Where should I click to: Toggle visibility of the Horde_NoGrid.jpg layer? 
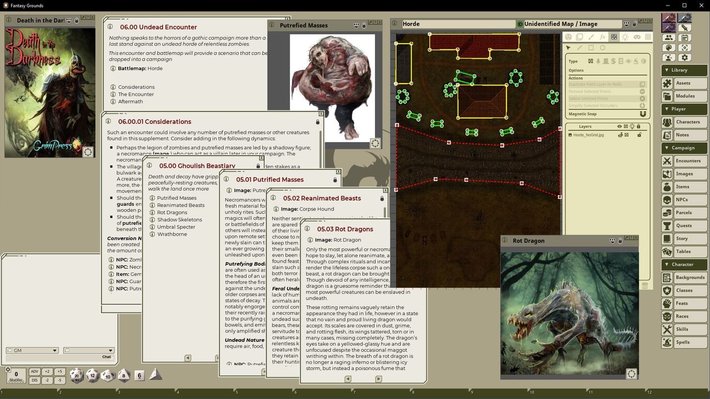click(620, 135)
